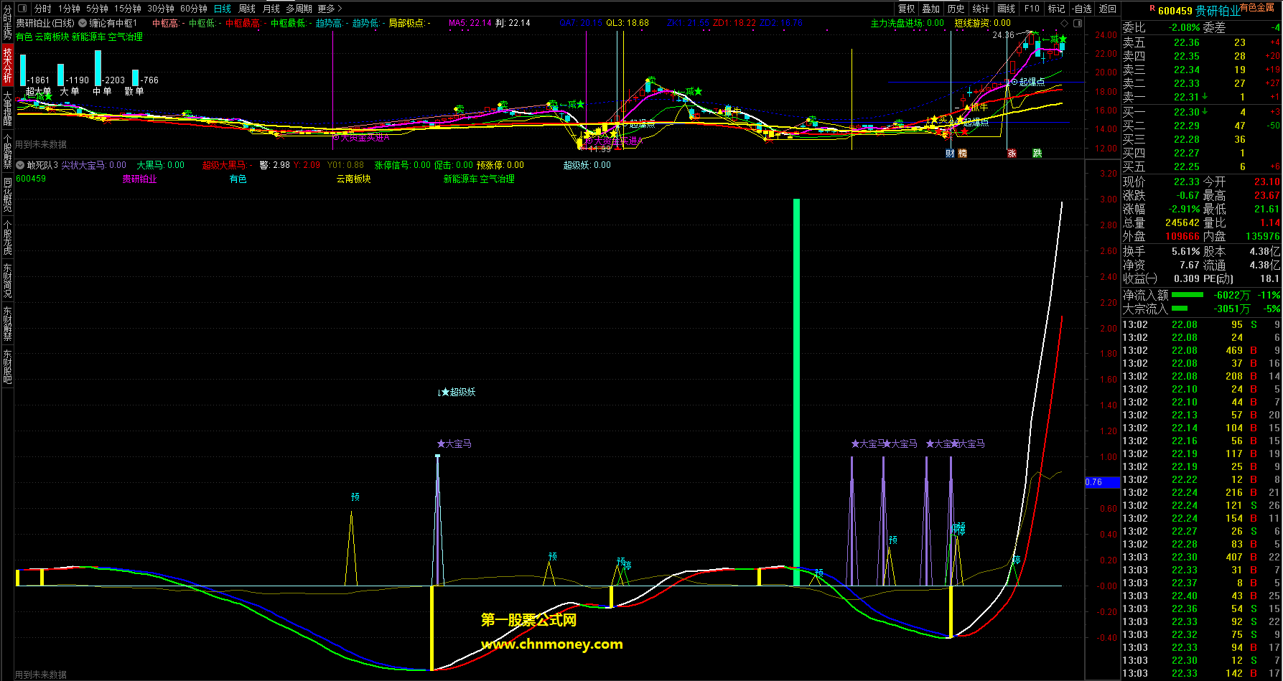Screen dimensions: 1283x681
Task: Open the 东财简况 sidebar tab
Action: pos(7,281)
